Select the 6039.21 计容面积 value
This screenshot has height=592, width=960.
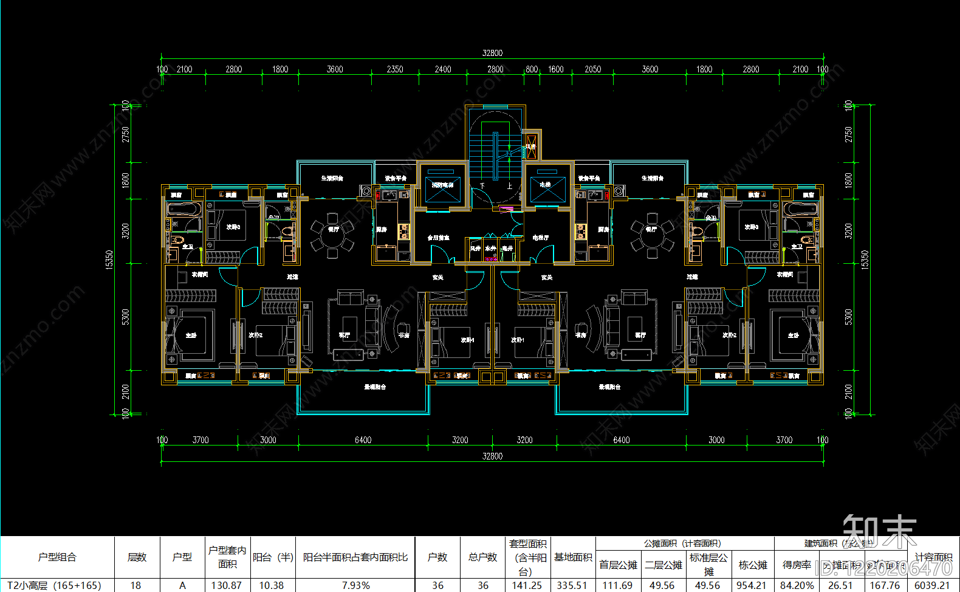tap(933, 585)
